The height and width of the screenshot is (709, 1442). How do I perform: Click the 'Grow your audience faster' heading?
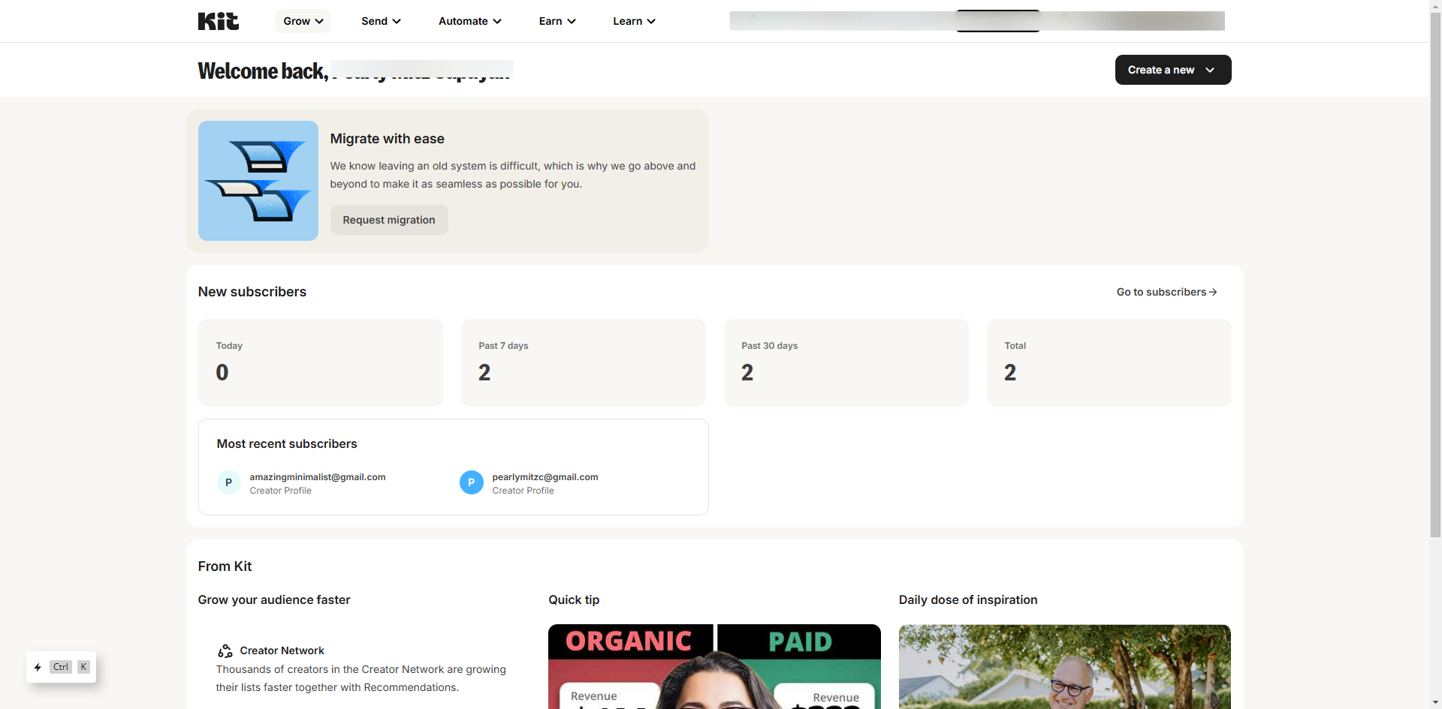point(274,600)
